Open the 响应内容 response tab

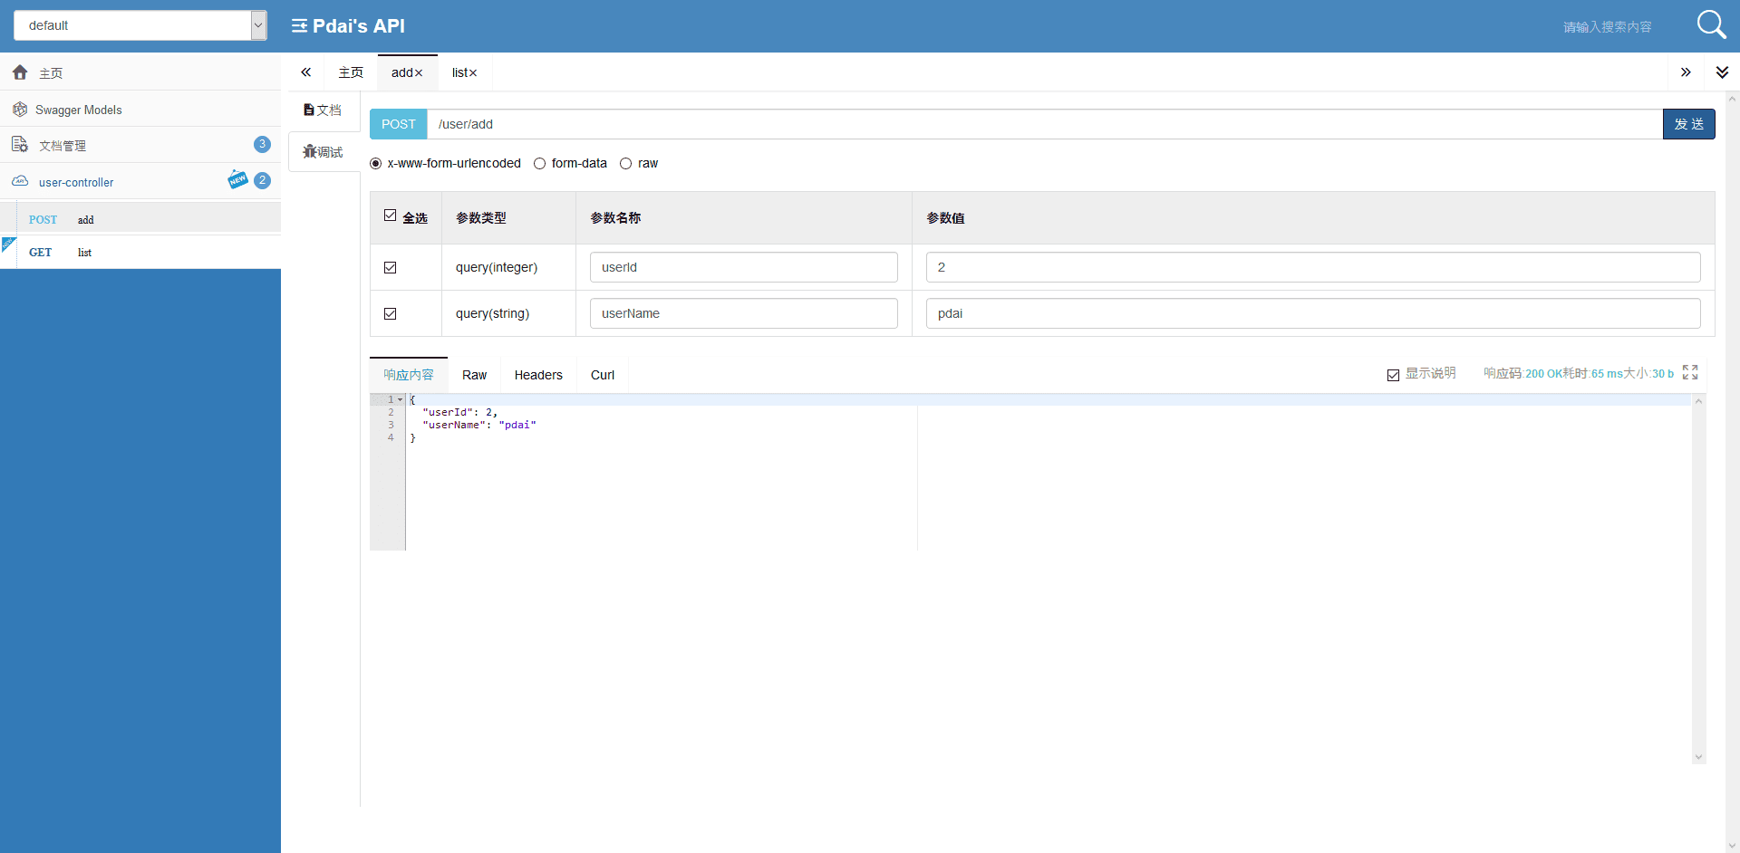409,375
